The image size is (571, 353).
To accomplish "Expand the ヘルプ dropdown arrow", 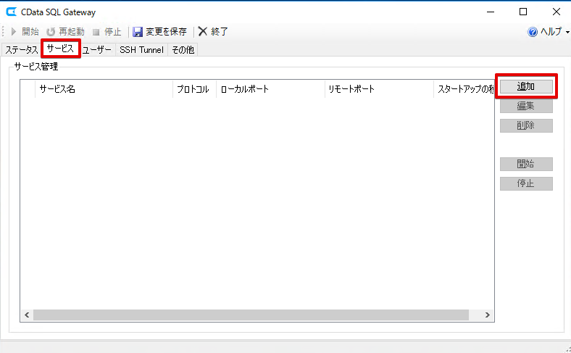I will pyautogui.click(x=567, y=33).
